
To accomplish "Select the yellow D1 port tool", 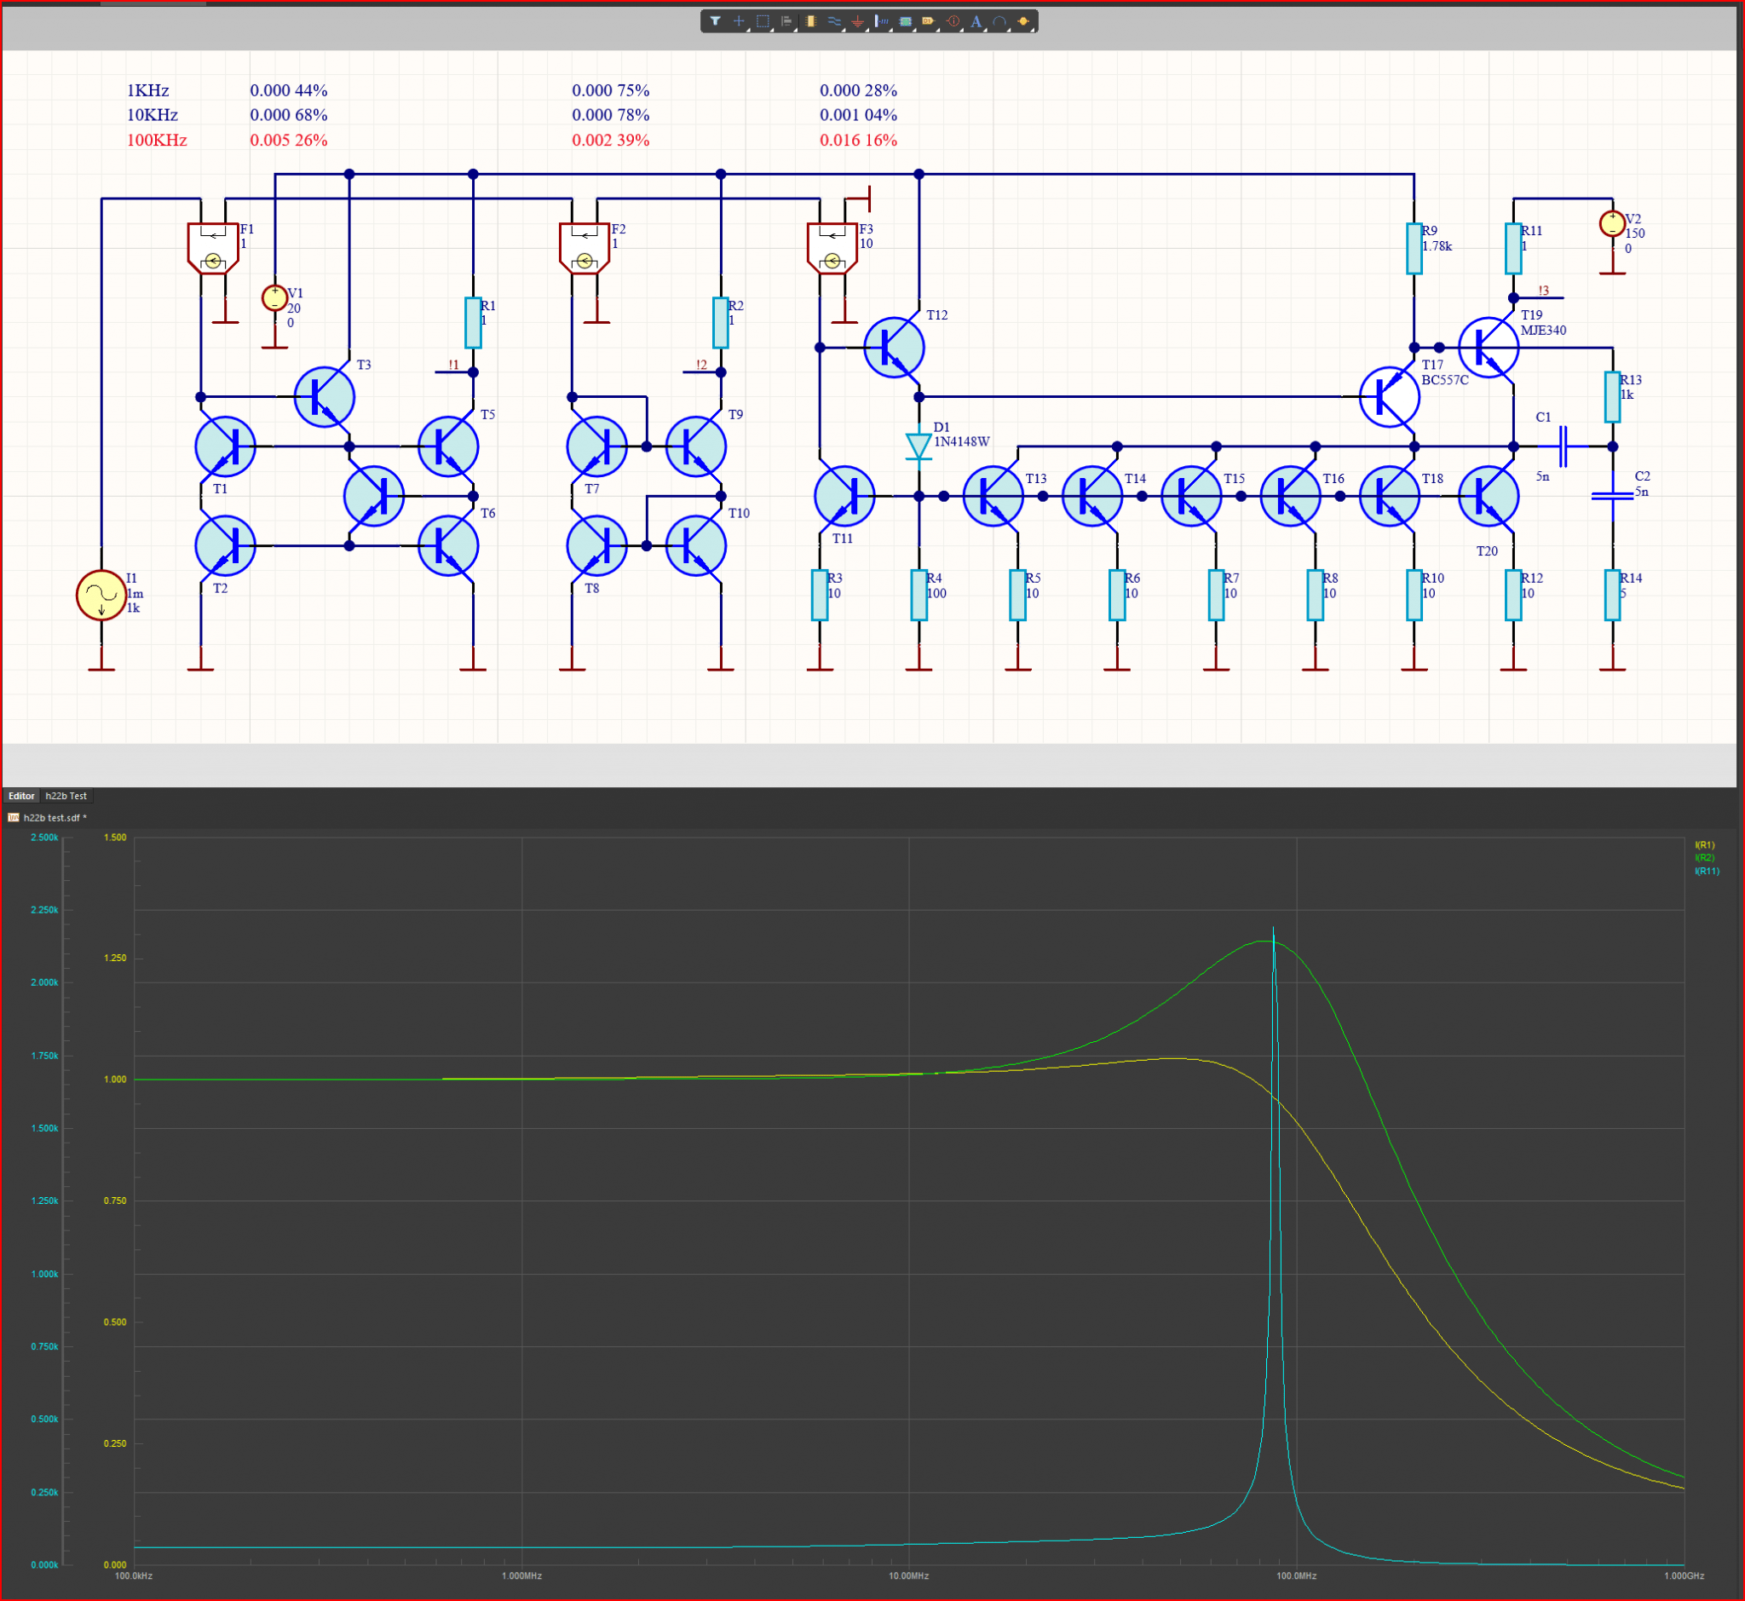I will click(928, 21).
